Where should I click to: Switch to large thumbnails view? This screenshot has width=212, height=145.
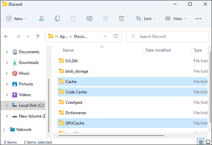208,142
